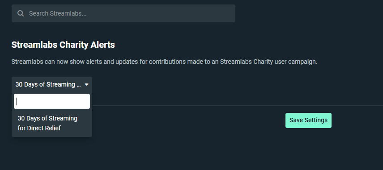383x170 pixels.
Task: Click the search icon left of 'Search Streamlabs...'
Action: (x=21, y=13)
